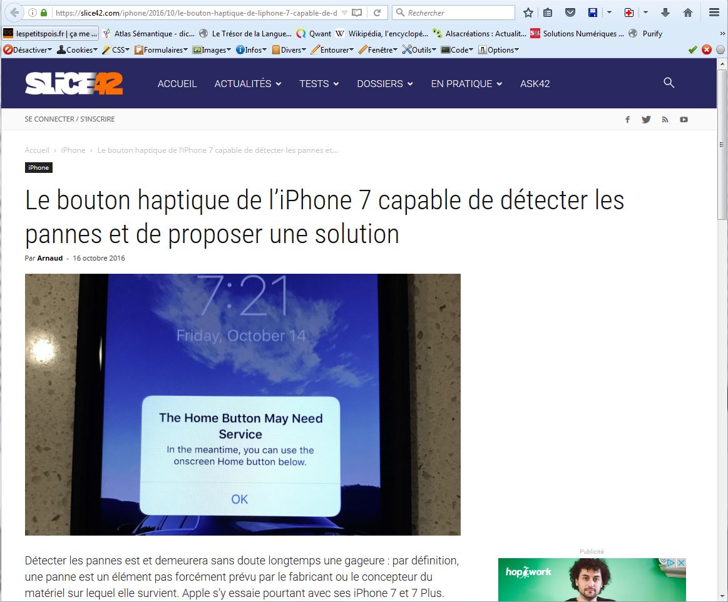Open the Firefox hamburger menu
This screenshot has height=602, width=728.
click(714, 13)
